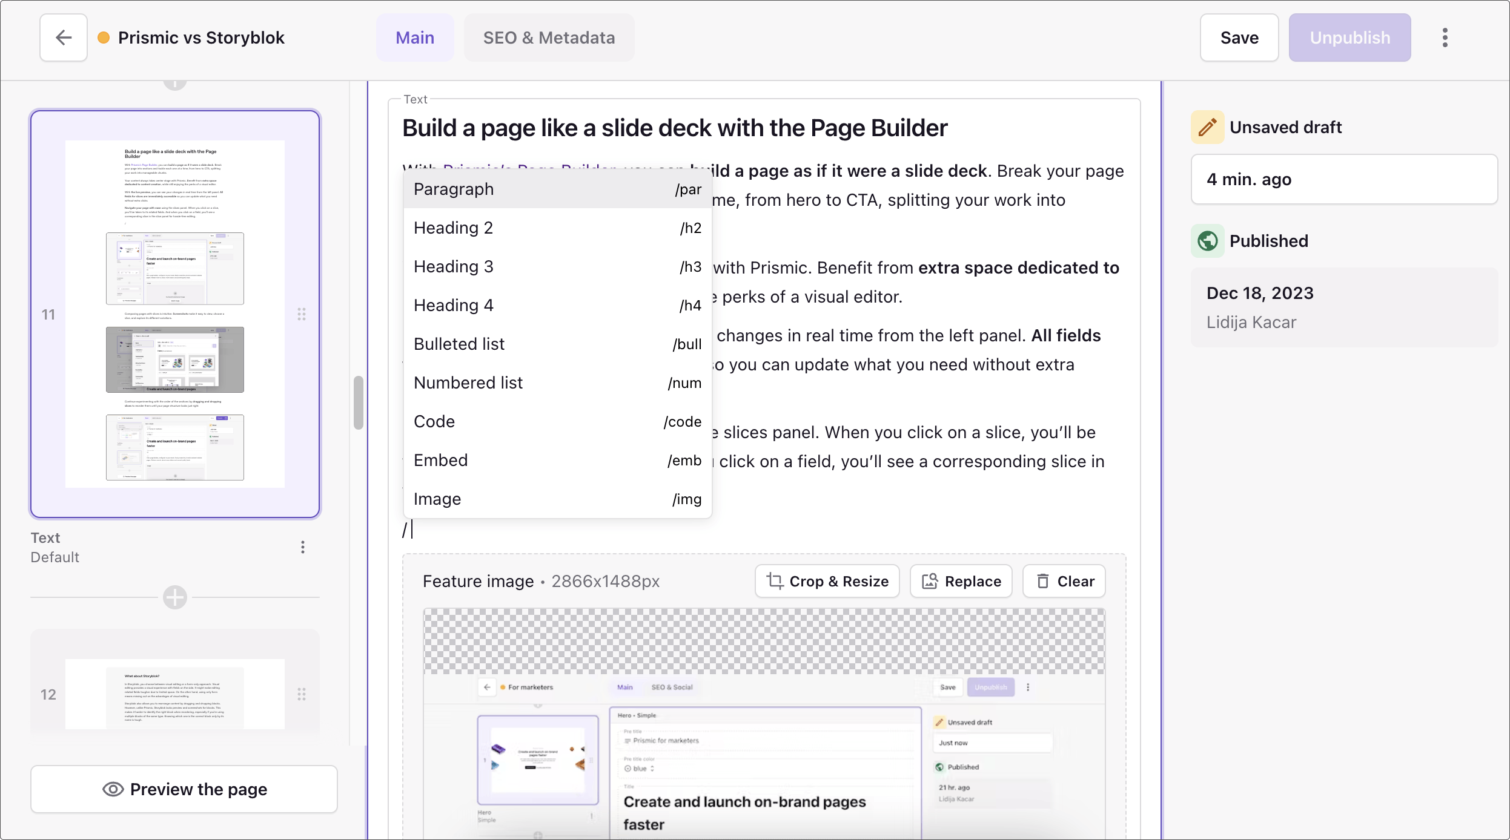The image size is (1510, 840).
Task: Grab the drag handle of slice 11
Action: click(301, 314)
